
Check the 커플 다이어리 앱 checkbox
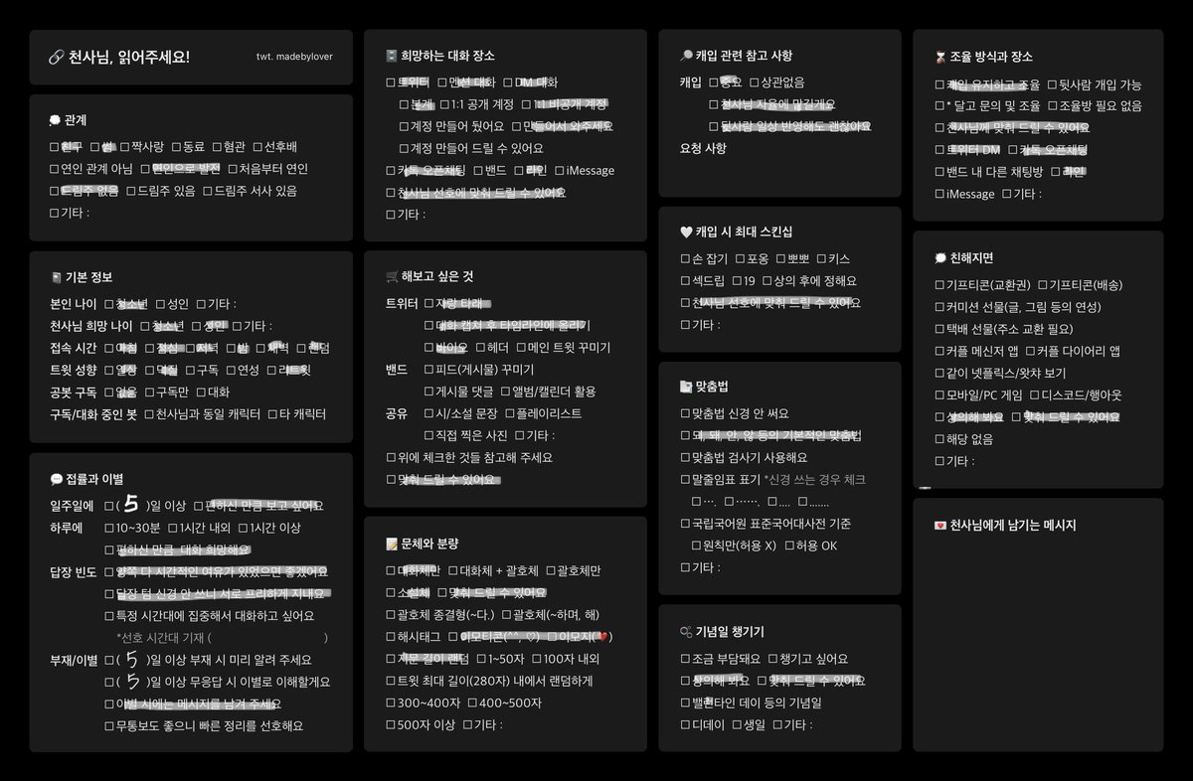(1028, 351)
